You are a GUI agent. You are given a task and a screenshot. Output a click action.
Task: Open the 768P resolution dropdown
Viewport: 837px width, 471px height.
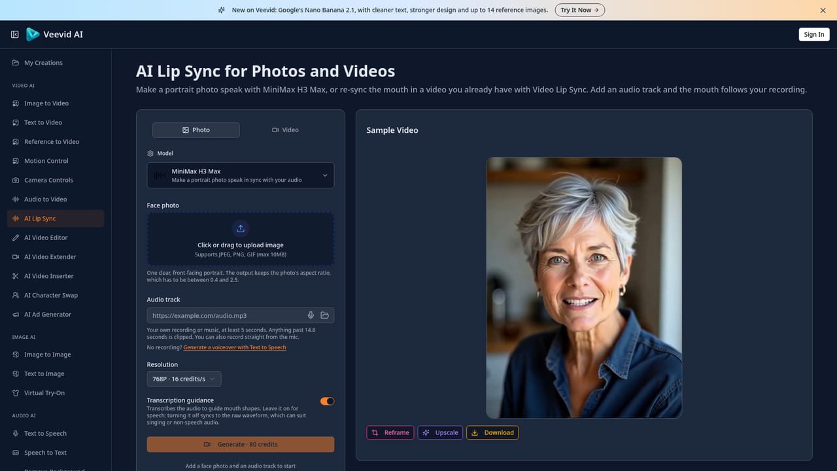tap(184, 379)
